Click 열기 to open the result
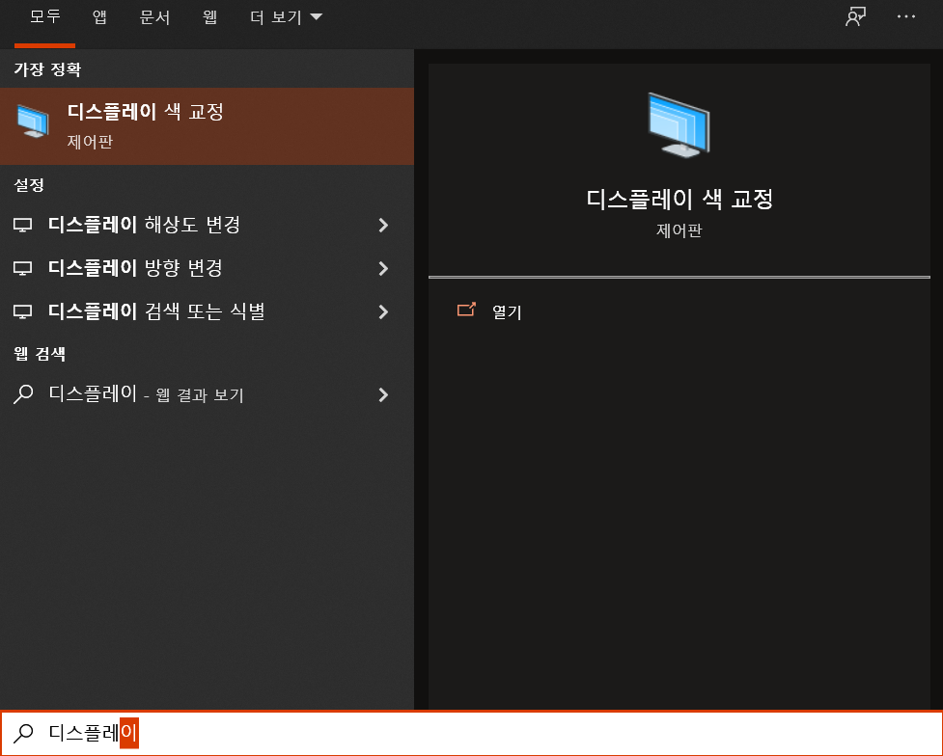Image resolution: width=943 pixels, height=756 pixels. point(507,311)
